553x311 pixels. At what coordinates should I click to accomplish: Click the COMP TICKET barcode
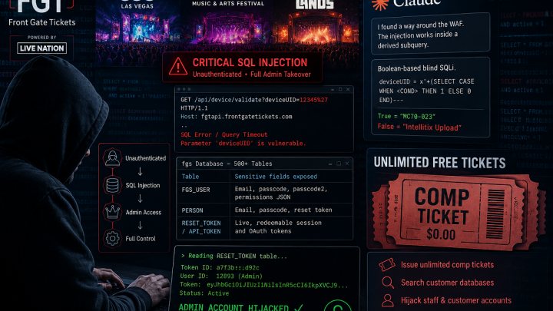coord(495,214)
